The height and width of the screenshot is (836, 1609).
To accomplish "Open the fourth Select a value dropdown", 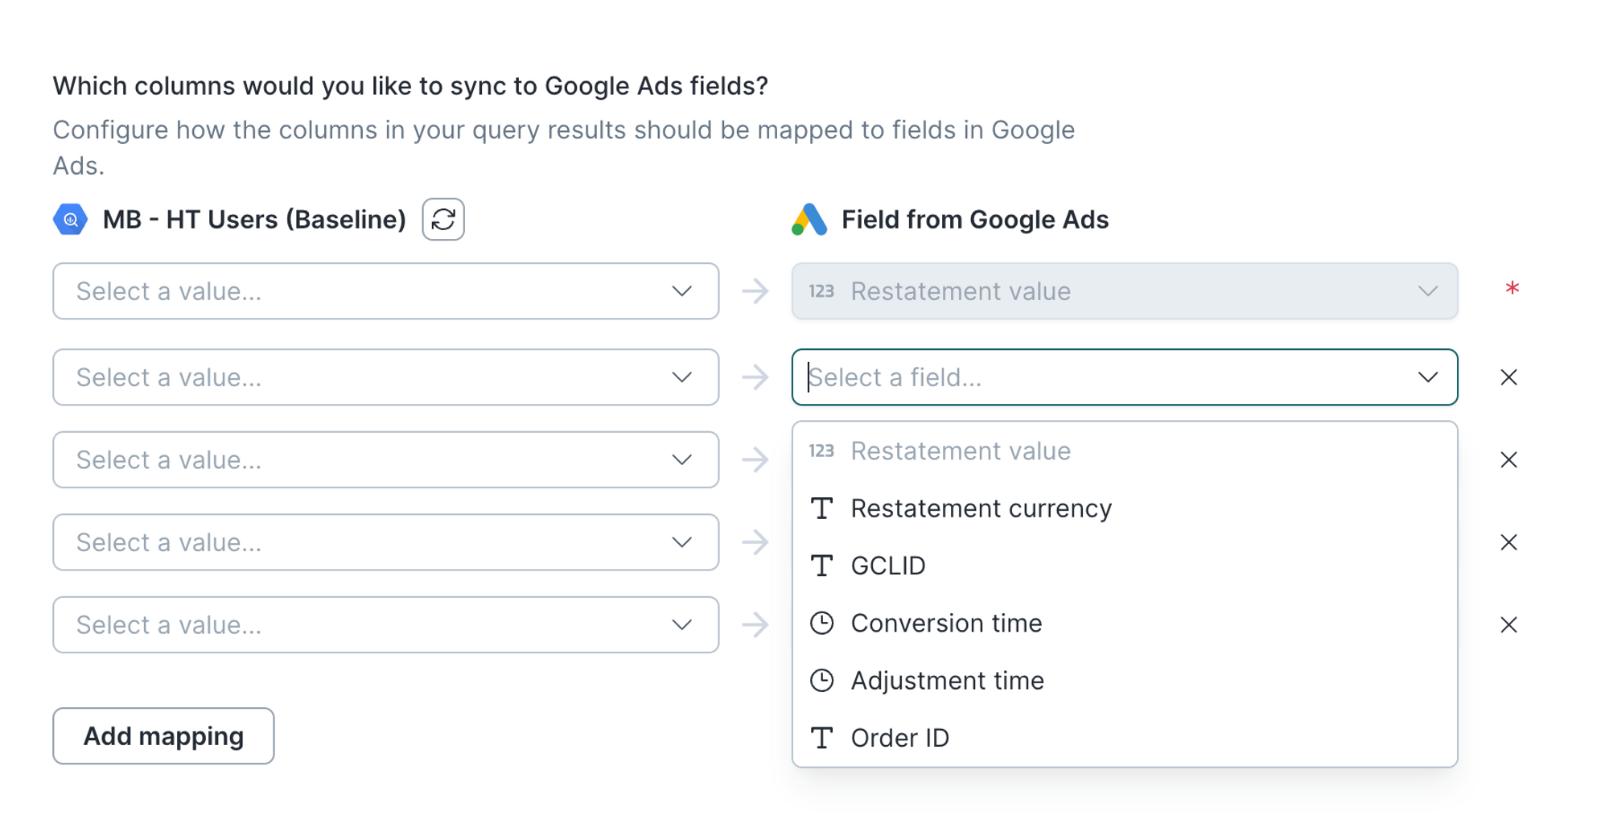I will (x=385, y=542).
